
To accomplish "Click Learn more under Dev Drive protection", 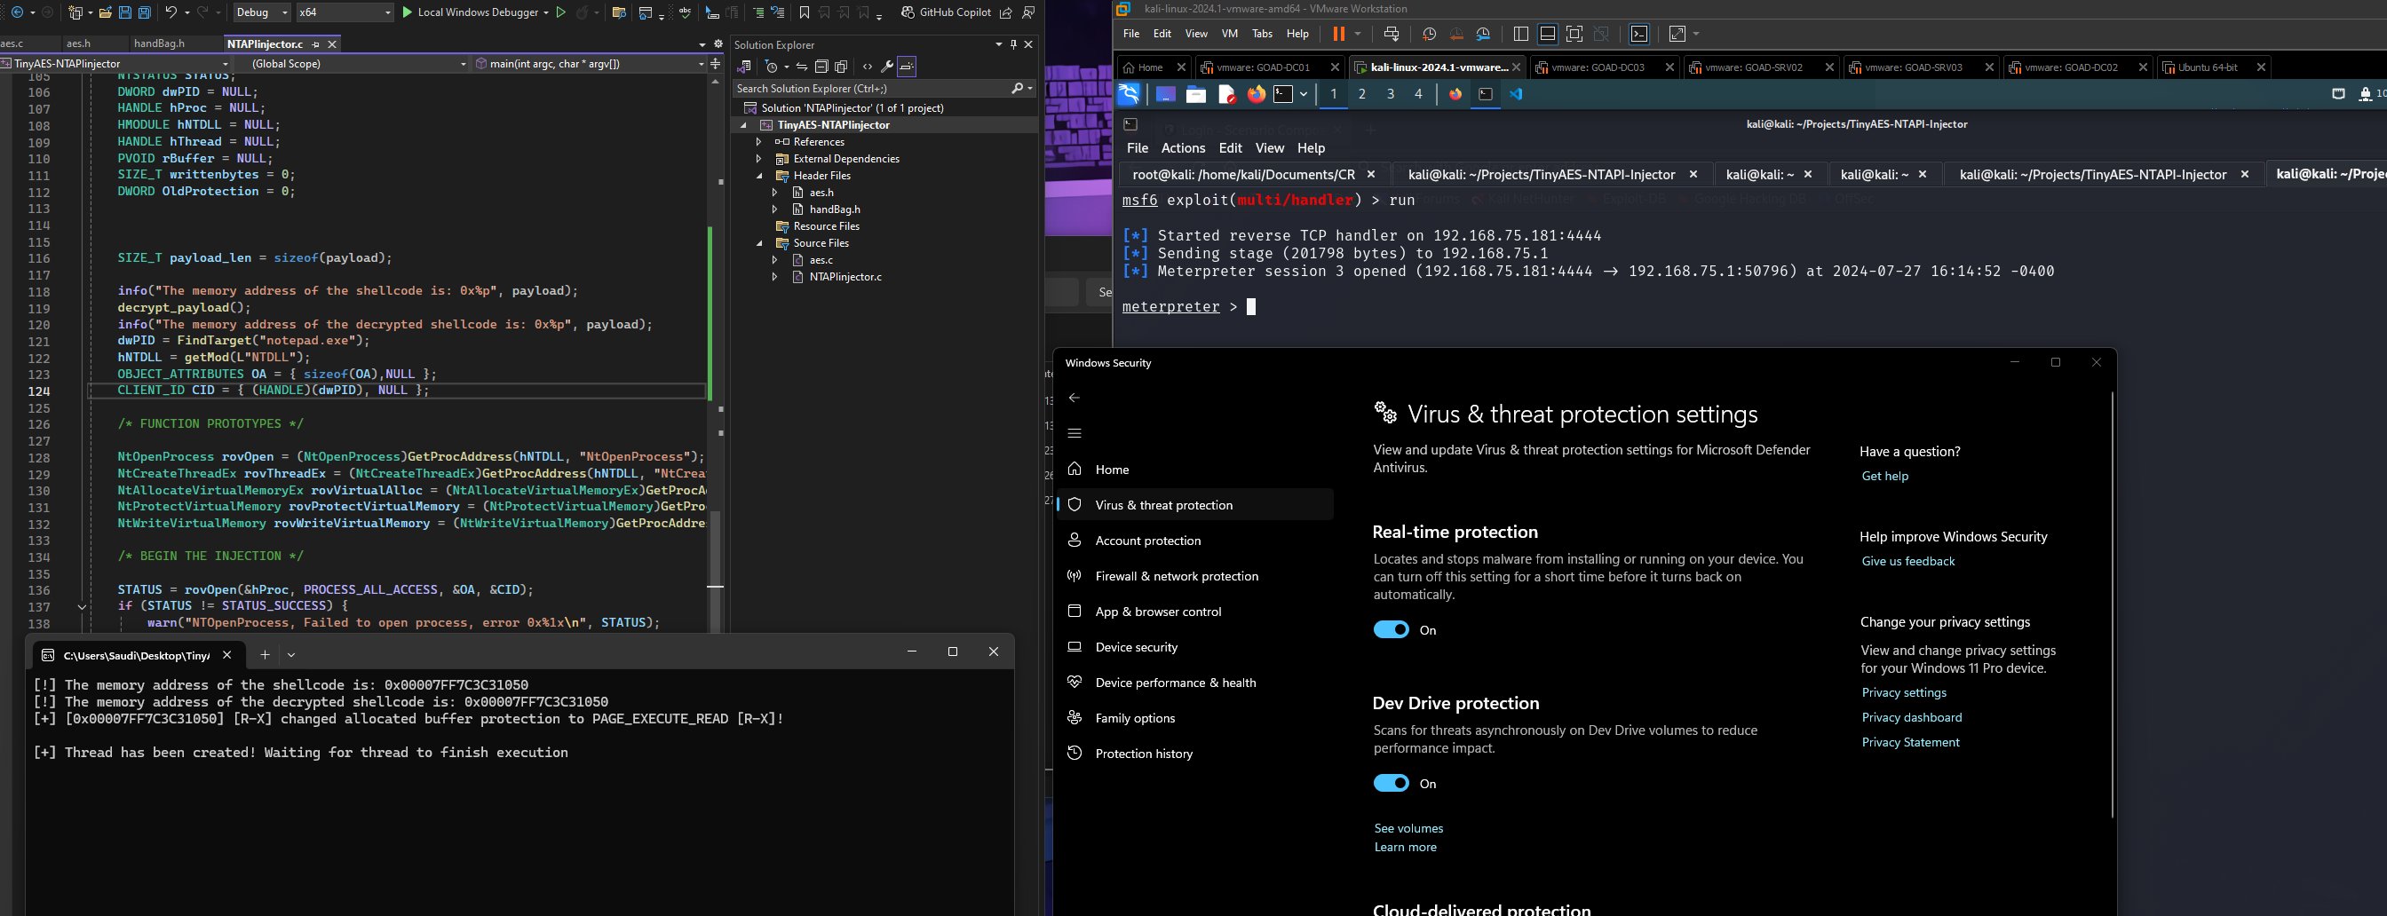I will click(x=1405, y=847).
